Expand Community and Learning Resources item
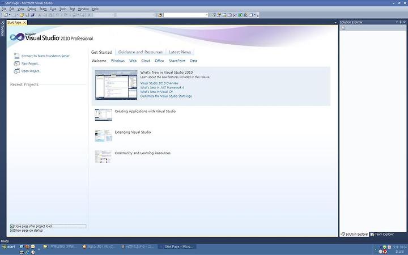The height and width of the screenshot is (255, 408). (x=143, y=153)
